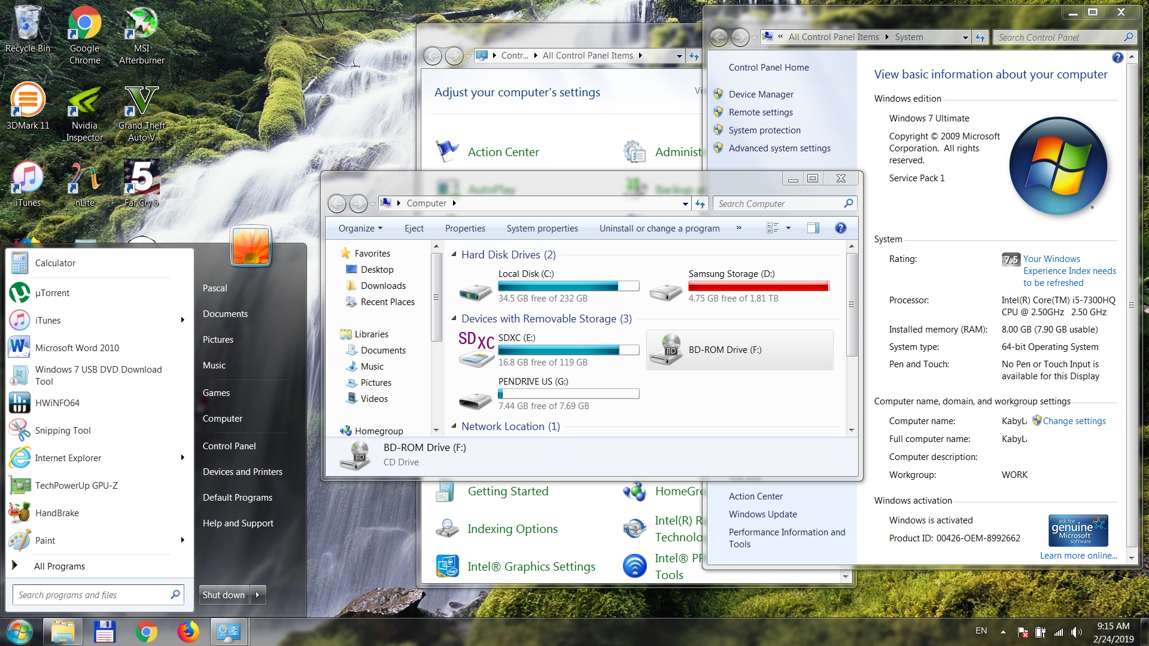Select Local Disk (C:) drive icon
This screenshot has width=1149, height=646.
point(476,292)
